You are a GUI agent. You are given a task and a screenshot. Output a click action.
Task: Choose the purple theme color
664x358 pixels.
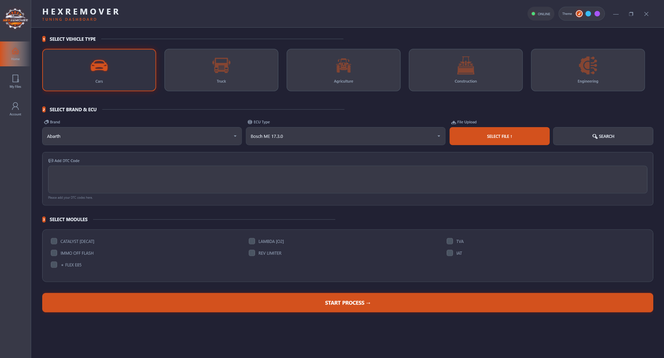point(597,14)
